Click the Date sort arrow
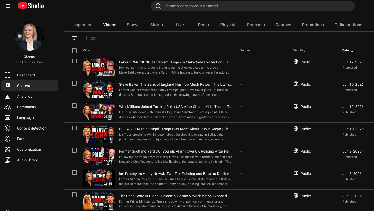Screen dimensions: 374x211 coord(352,50)
